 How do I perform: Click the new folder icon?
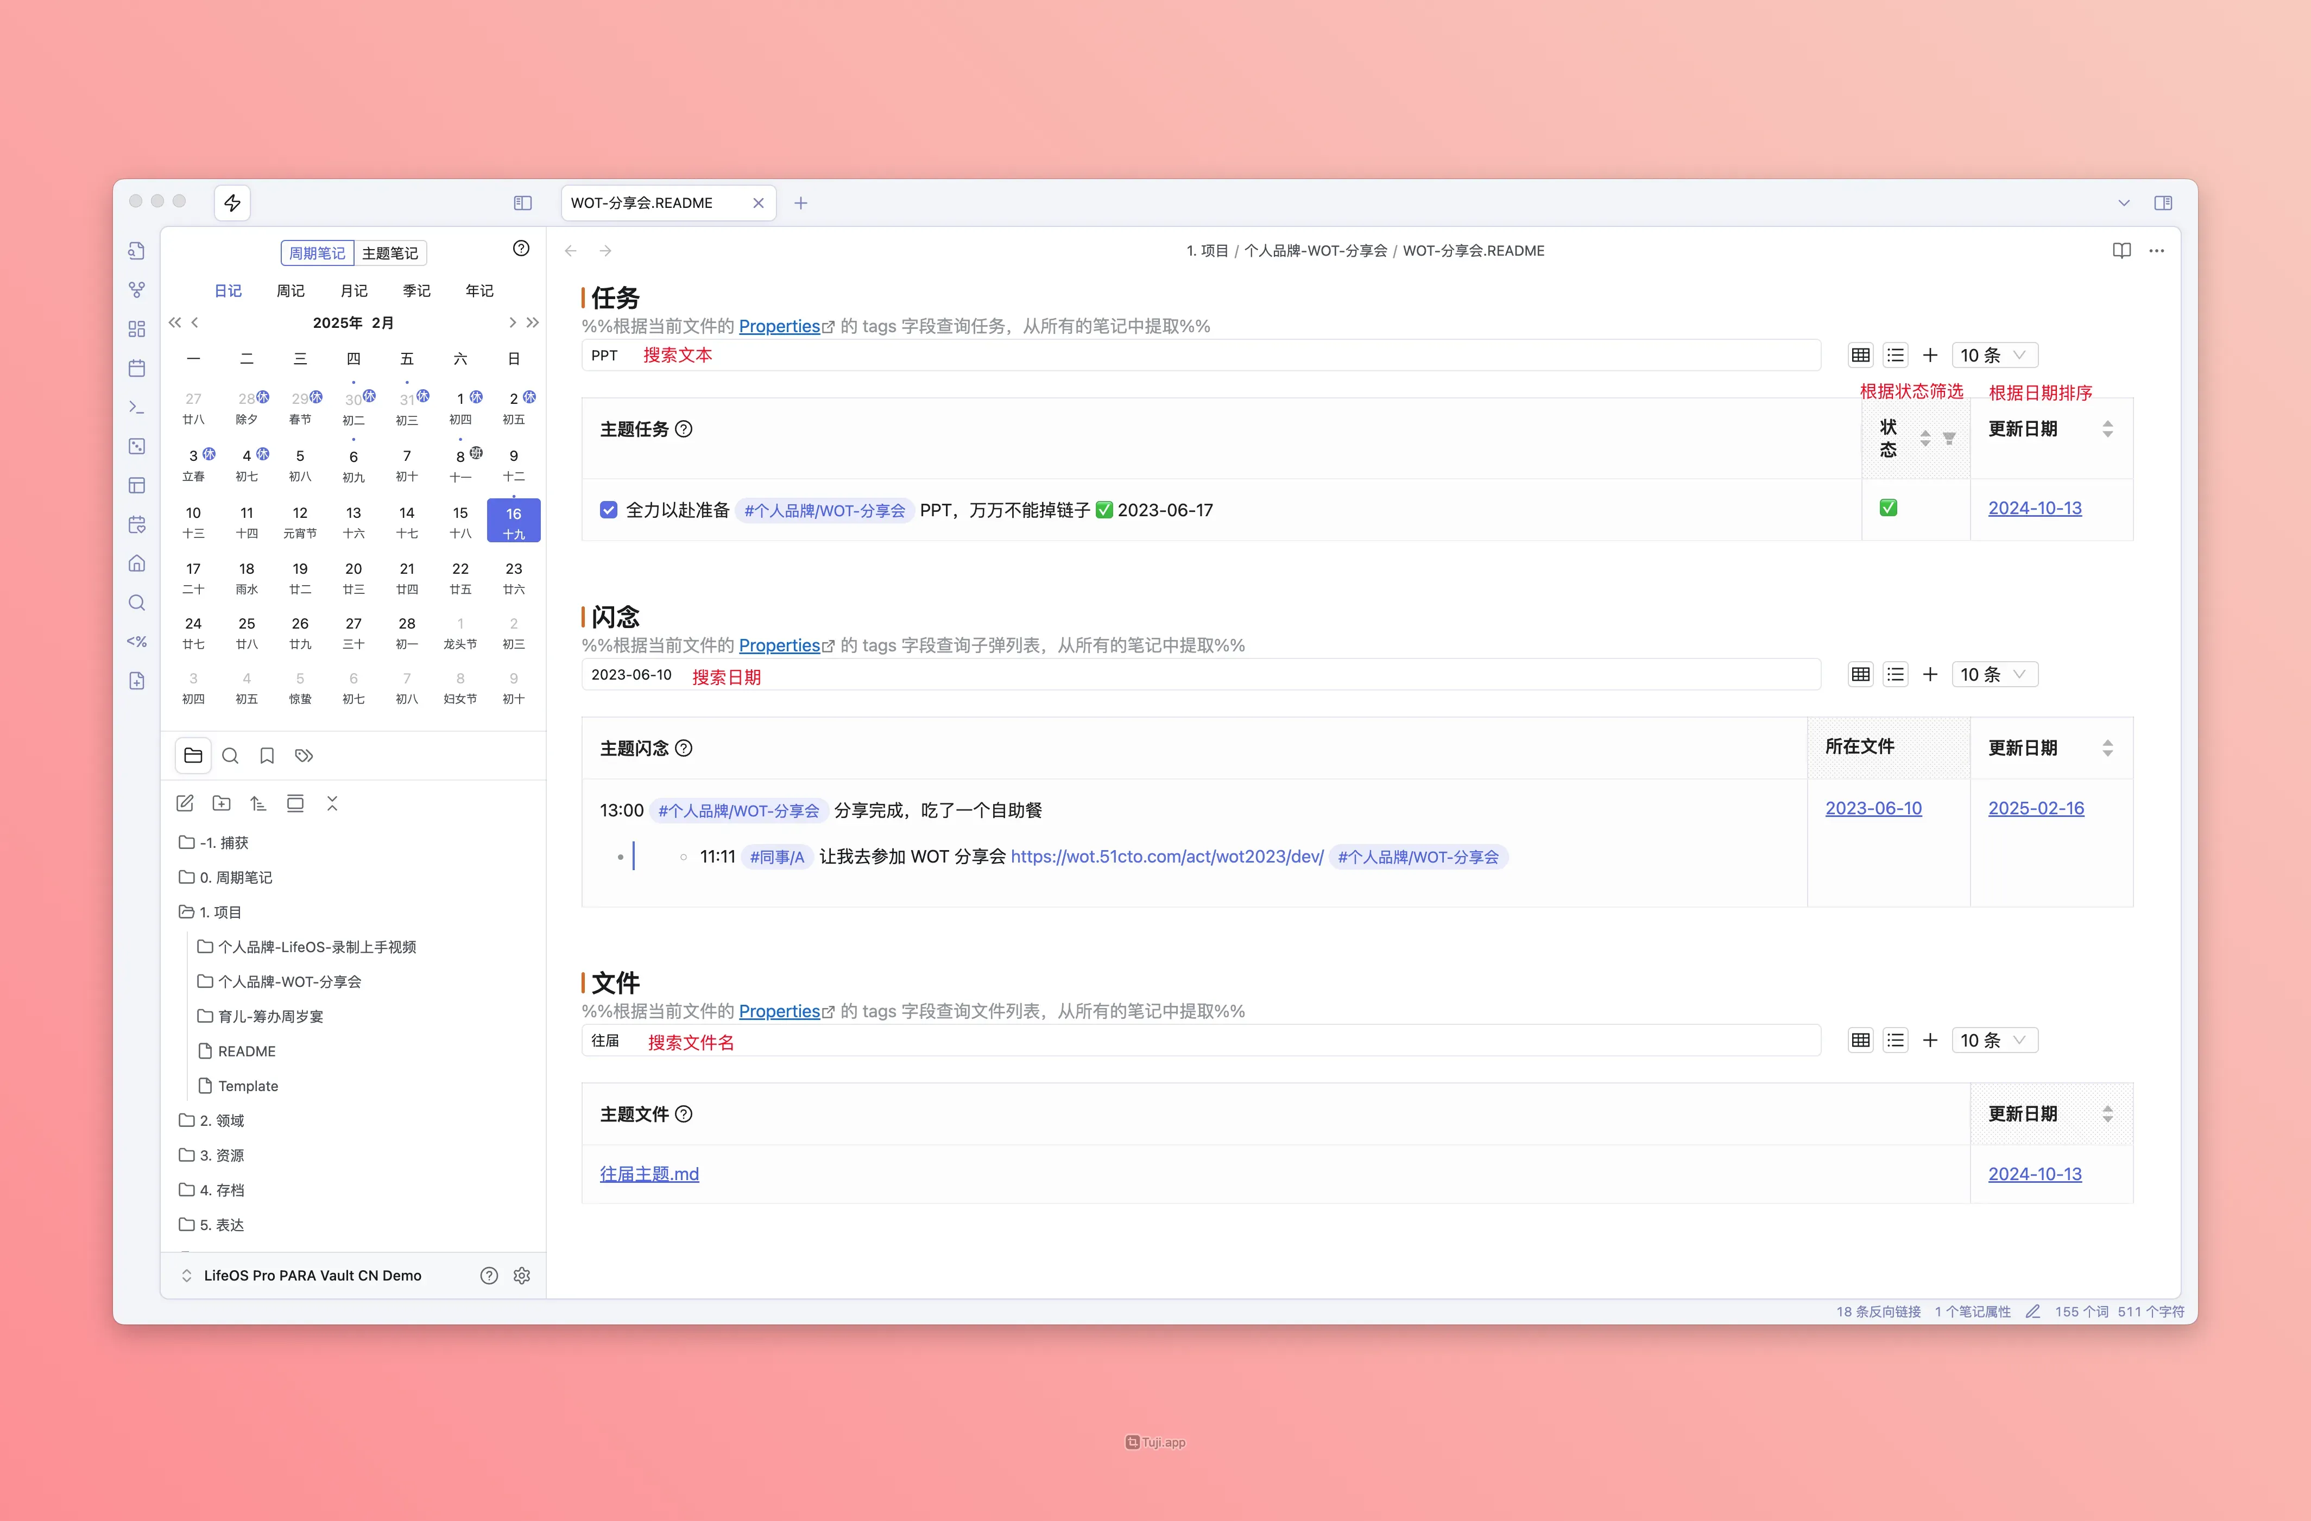pos(222,803)
